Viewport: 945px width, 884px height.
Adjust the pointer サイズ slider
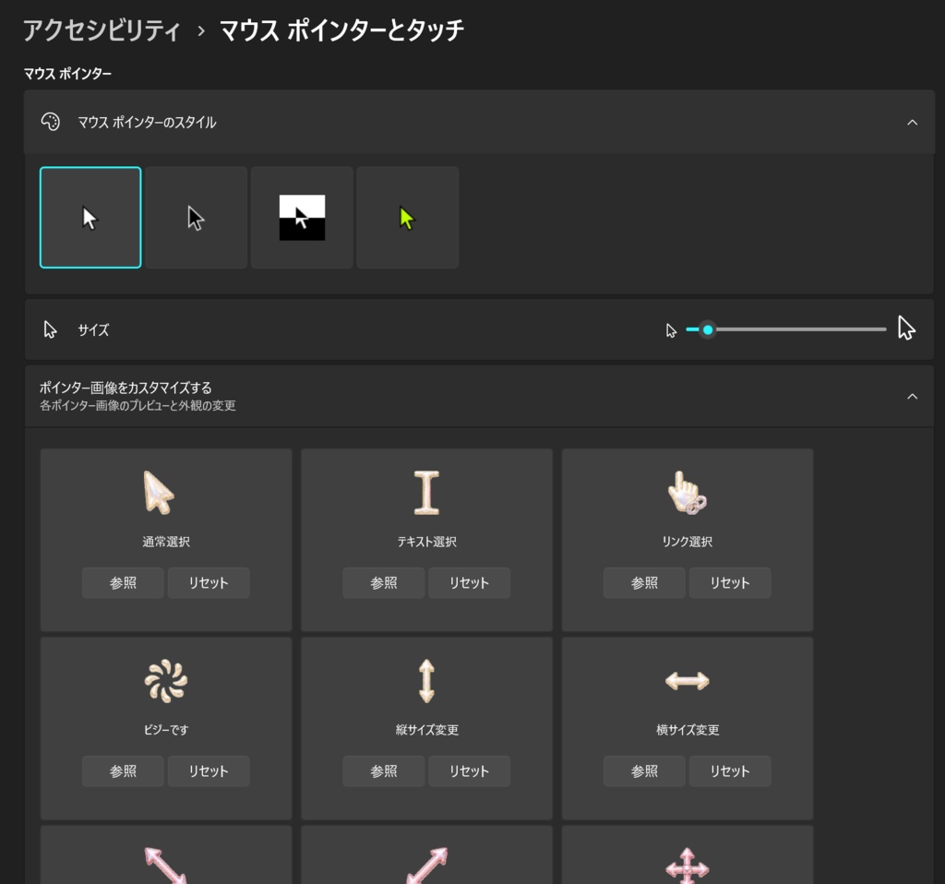pos(786,329)
